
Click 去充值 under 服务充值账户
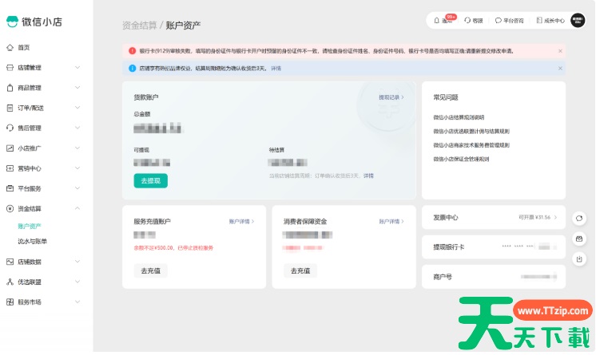pyautogui.click(x=150, y=270)
